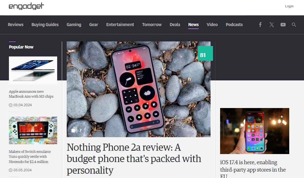The image size is (304, 178).
Task: Open the Switch emulator Yuzu thumbnail
Action: (33, 130)
